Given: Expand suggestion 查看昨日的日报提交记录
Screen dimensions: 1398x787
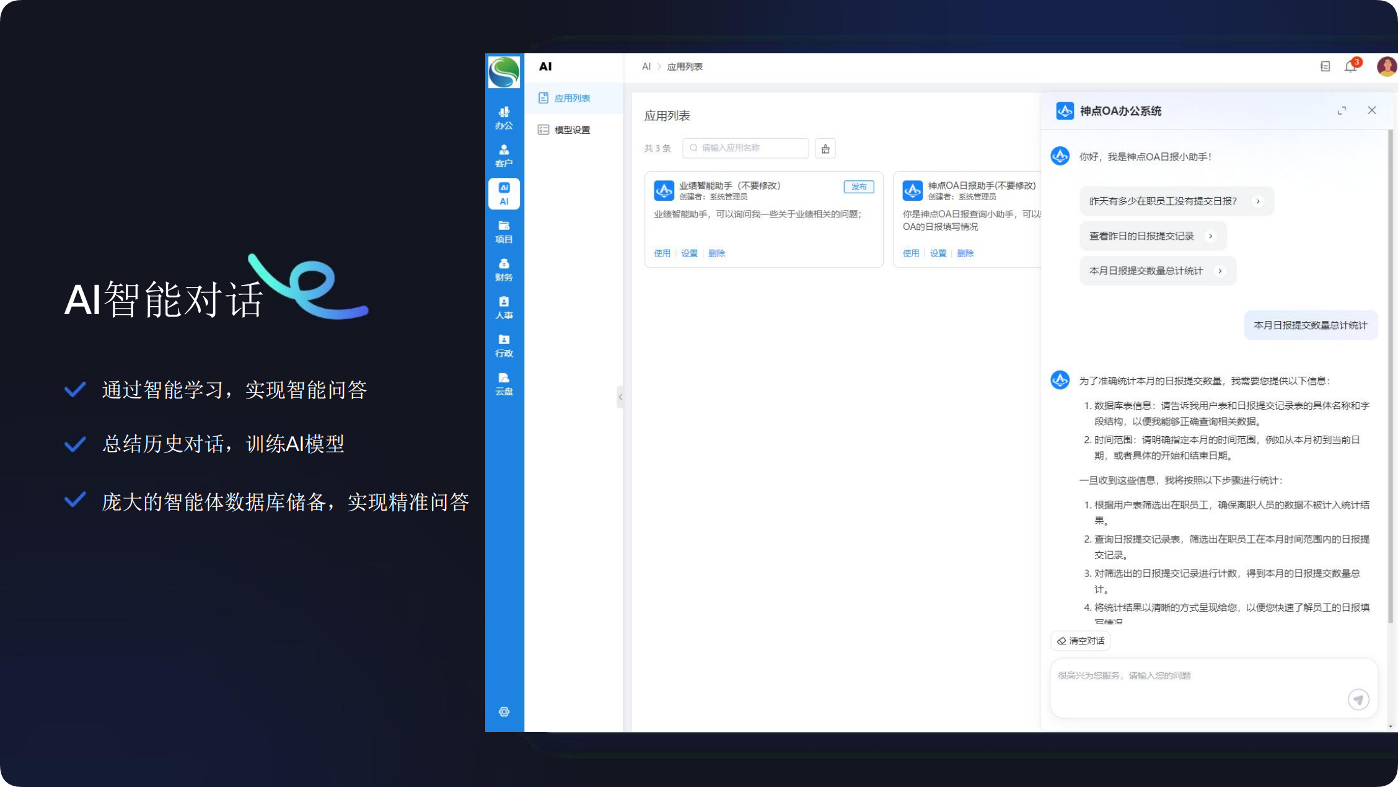Looking at the screenshot, I should pos(1153,236).
